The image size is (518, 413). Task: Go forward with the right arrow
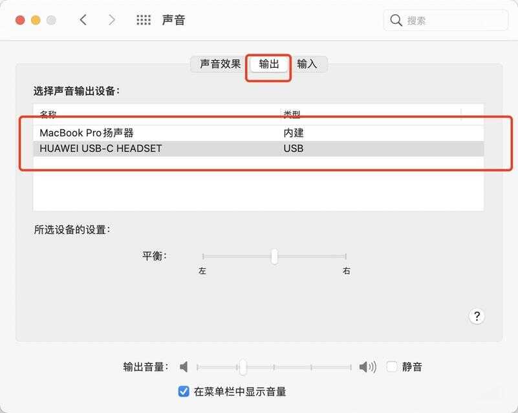[x=112, y=20]
